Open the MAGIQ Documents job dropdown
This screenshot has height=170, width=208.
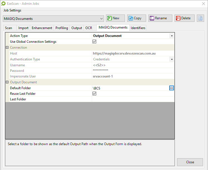coord(101,19)
